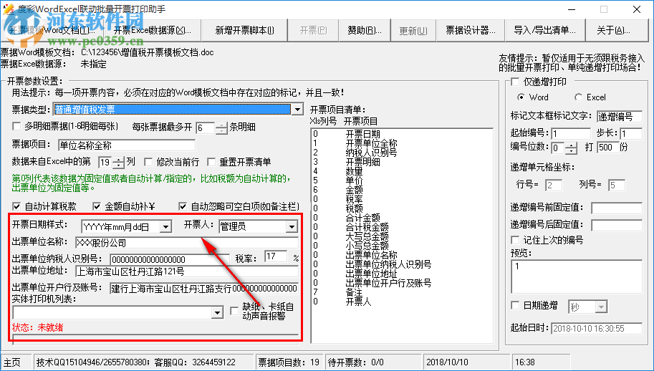Expand the 票据类型 dropdown
654x371 pixels.
point(297,110)
